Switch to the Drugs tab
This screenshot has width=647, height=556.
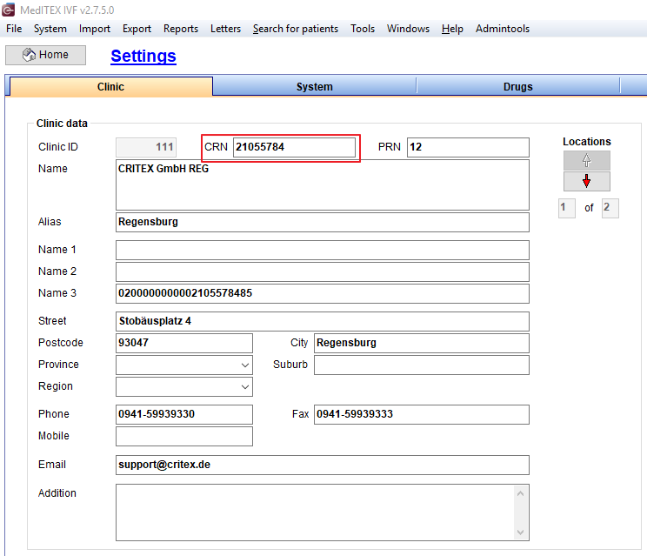click(x=517, y=87)
